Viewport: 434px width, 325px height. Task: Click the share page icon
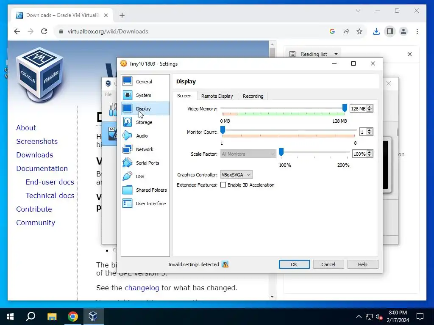coord(346,31)
